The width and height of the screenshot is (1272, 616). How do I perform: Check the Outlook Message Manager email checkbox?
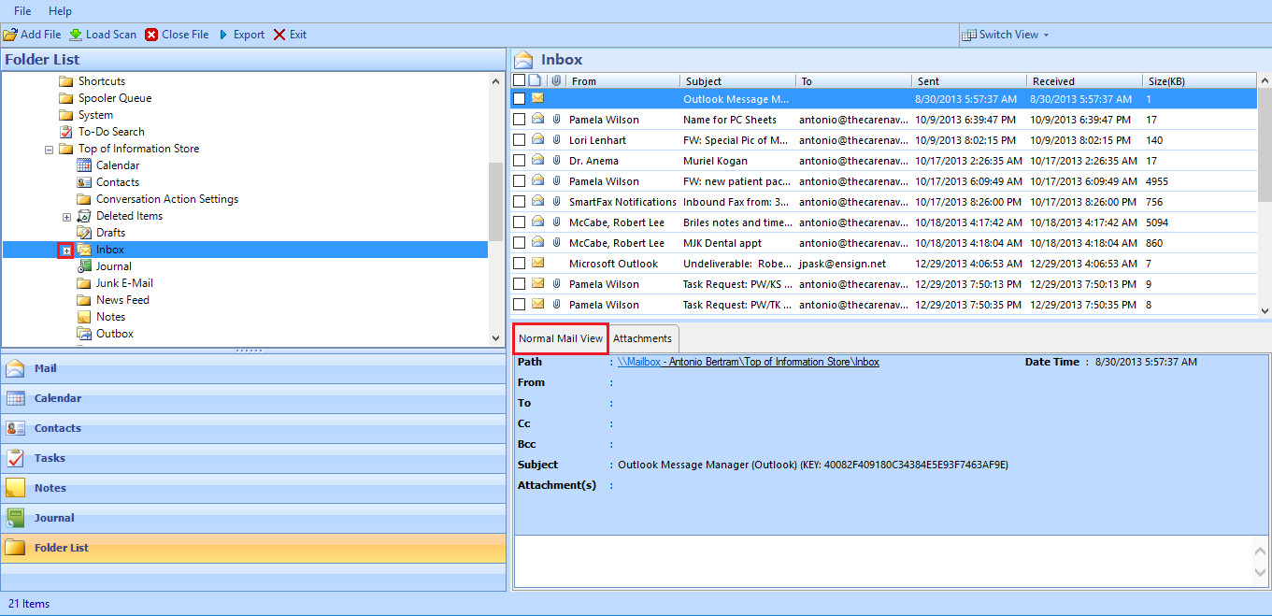pyautogui.click(x=520, y=99)
